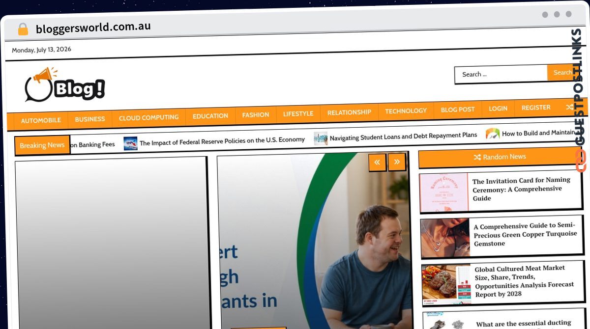This screenshot has height=329, width=590.
Task: Open the Student Loans and Debt Repayment headline
Action: click(x=403, y=137)
